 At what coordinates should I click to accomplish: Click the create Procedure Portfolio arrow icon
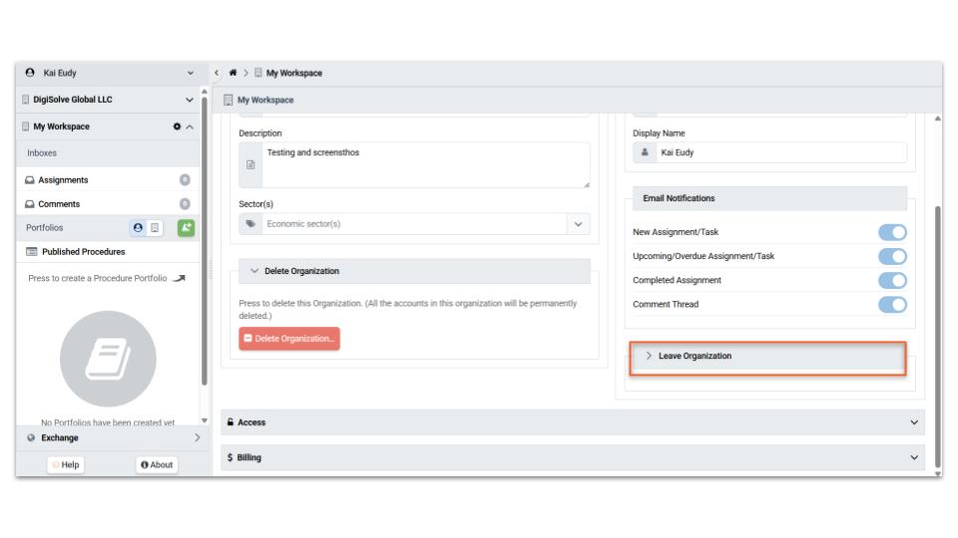[180, 278]
